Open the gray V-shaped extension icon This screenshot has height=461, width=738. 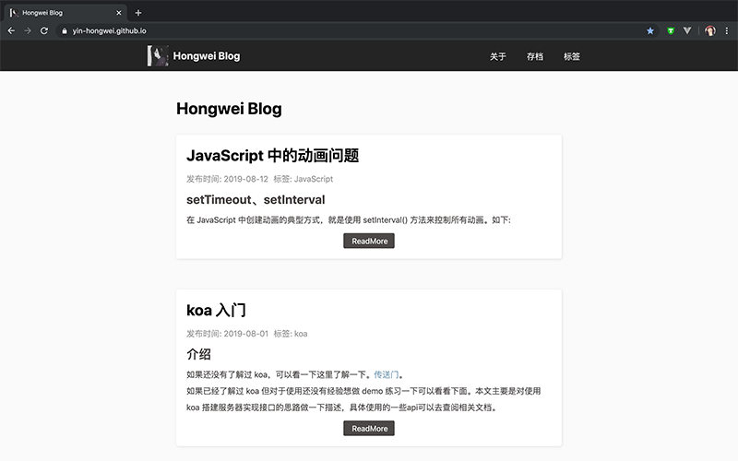pos(687,30)
